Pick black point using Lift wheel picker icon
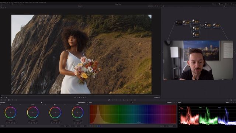The height and width of the screenshot is (133, 236). point(1,105)
